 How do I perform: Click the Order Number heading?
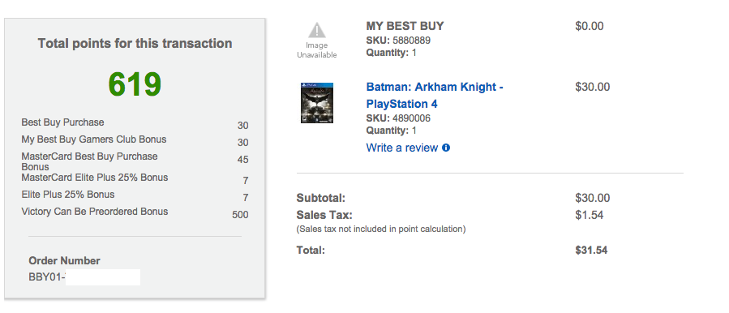pyautogui.click(x=64, y=260)
